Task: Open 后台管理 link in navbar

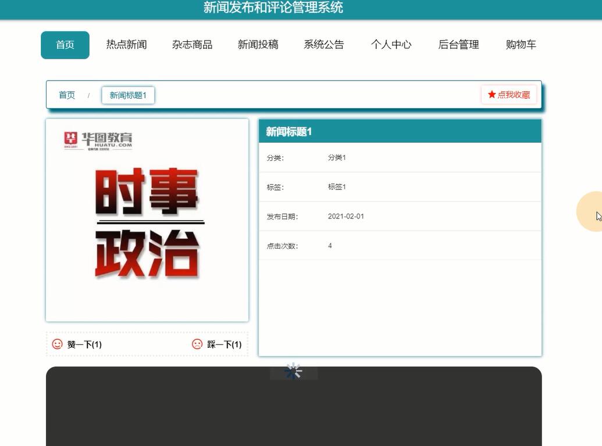Action: tap(458, 45)
